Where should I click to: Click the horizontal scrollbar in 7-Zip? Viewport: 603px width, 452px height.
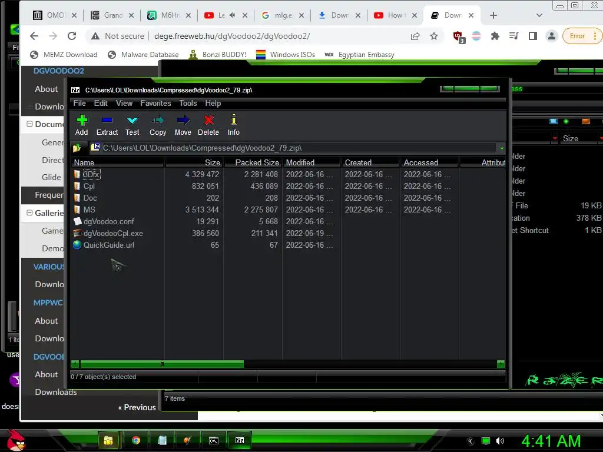pos(162,364)
